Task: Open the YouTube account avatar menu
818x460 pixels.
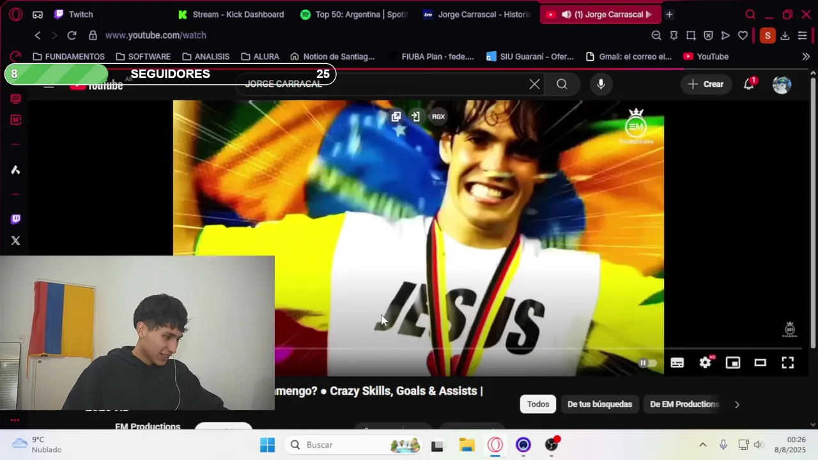Action: 782,84
